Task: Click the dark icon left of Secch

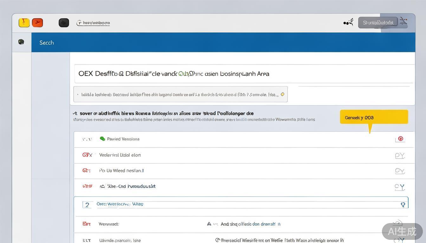Action: click(x=21, y=42)
